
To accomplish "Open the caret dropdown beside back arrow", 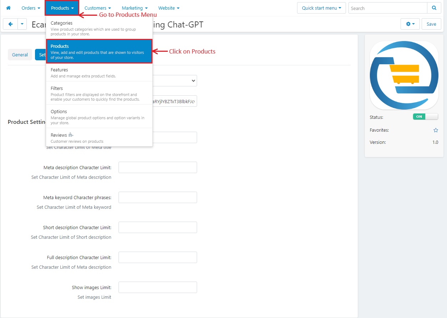I will click(22, 24).
